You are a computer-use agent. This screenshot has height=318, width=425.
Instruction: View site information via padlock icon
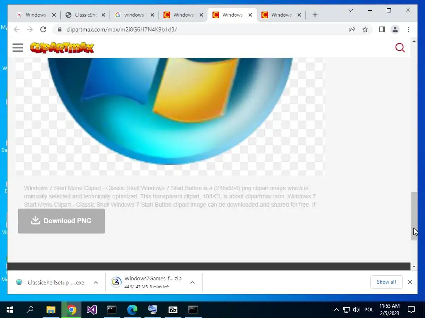pyautogui.click(x=60, y=29)
